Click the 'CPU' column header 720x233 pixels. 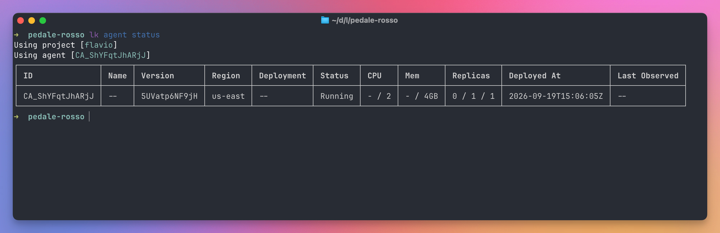(374, 76)
